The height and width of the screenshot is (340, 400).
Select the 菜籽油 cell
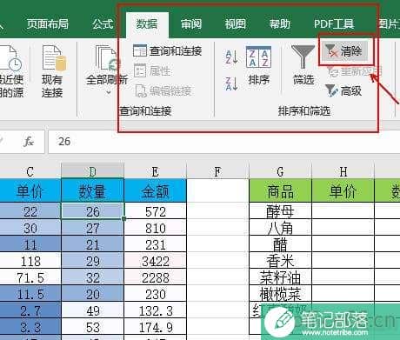pos(280,277)
